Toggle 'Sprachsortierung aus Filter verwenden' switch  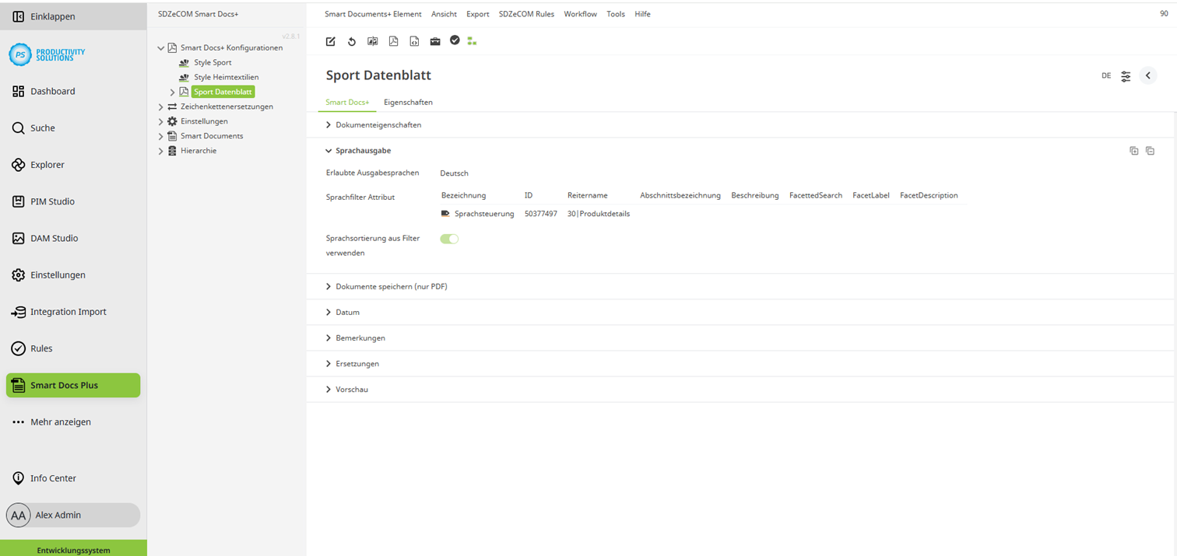point(449,239)
